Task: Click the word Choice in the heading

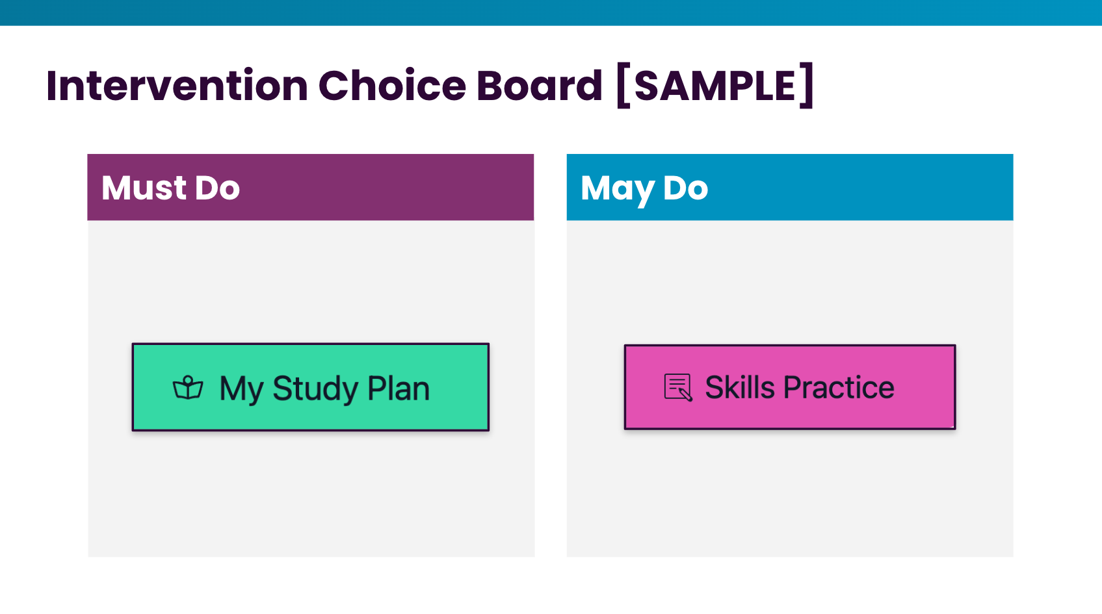Action: tap(392, 86)
